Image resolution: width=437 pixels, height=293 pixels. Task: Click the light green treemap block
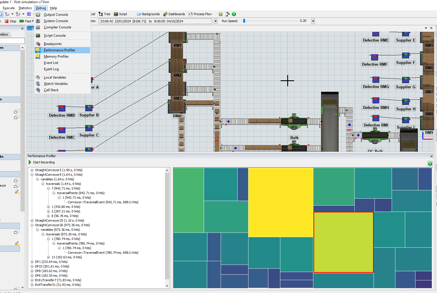click(x=189, y=200)
